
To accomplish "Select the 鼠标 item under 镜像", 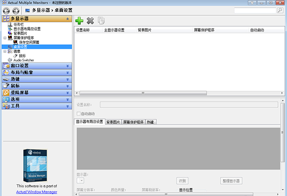I will click(x=22, y=56).
